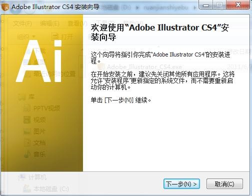Click the heading 欢迎使用“Adobe Illustrator CS4”安装向导

click(x=159, y=32)
